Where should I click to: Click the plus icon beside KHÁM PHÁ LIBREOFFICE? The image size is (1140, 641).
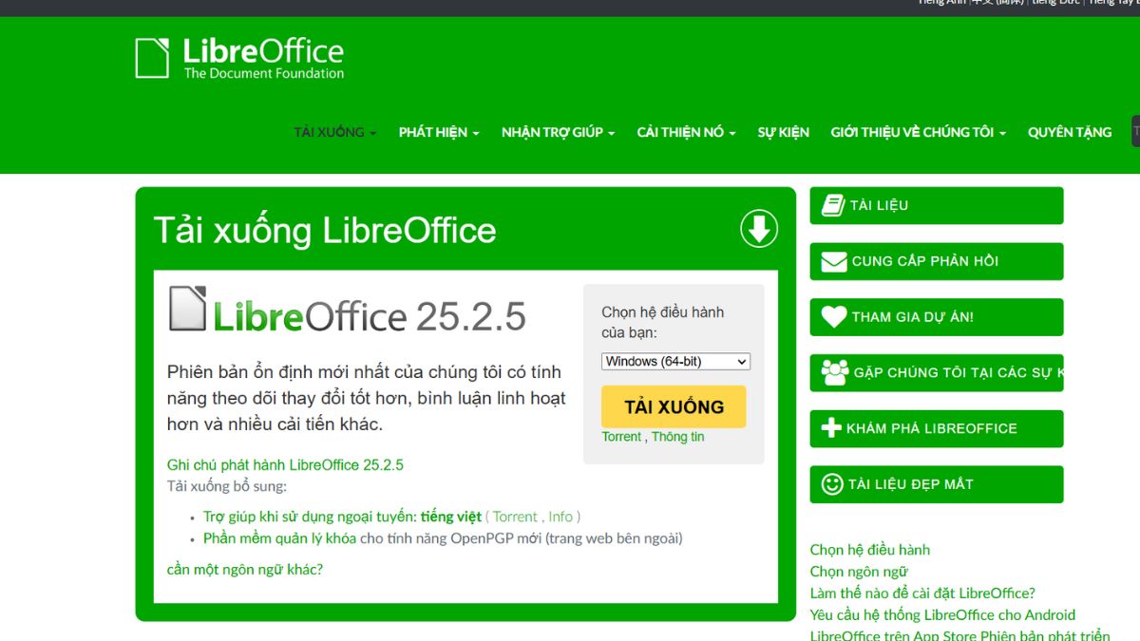(831, 428)
